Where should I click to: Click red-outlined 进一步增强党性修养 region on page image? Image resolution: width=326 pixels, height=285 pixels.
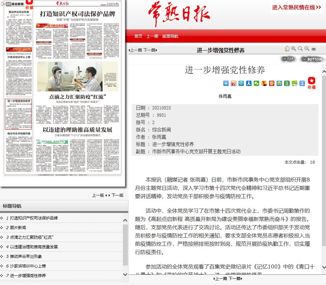tap(19, 114)
